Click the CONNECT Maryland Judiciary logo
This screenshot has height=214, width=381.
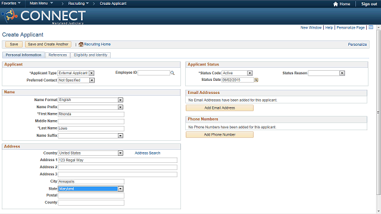(43, 16)
